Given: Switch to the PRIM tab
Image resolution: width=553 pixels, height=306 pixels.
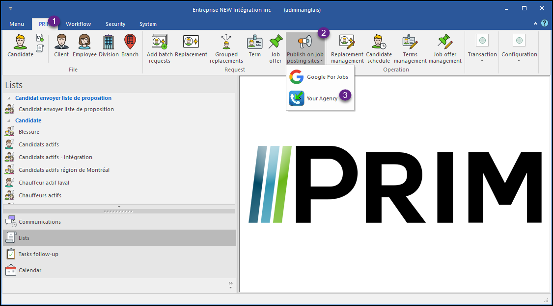Looking at the screenshot, I should 45,24.
